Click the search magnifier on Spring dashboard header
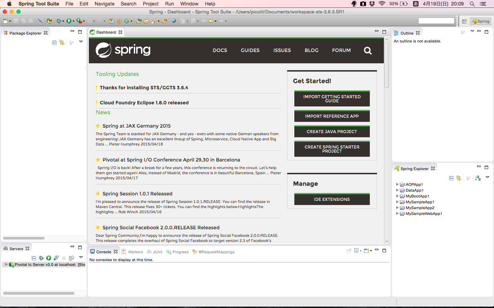The width and height of the screenshot is (494, 308). pyautogui.click(x=367, y=51)
